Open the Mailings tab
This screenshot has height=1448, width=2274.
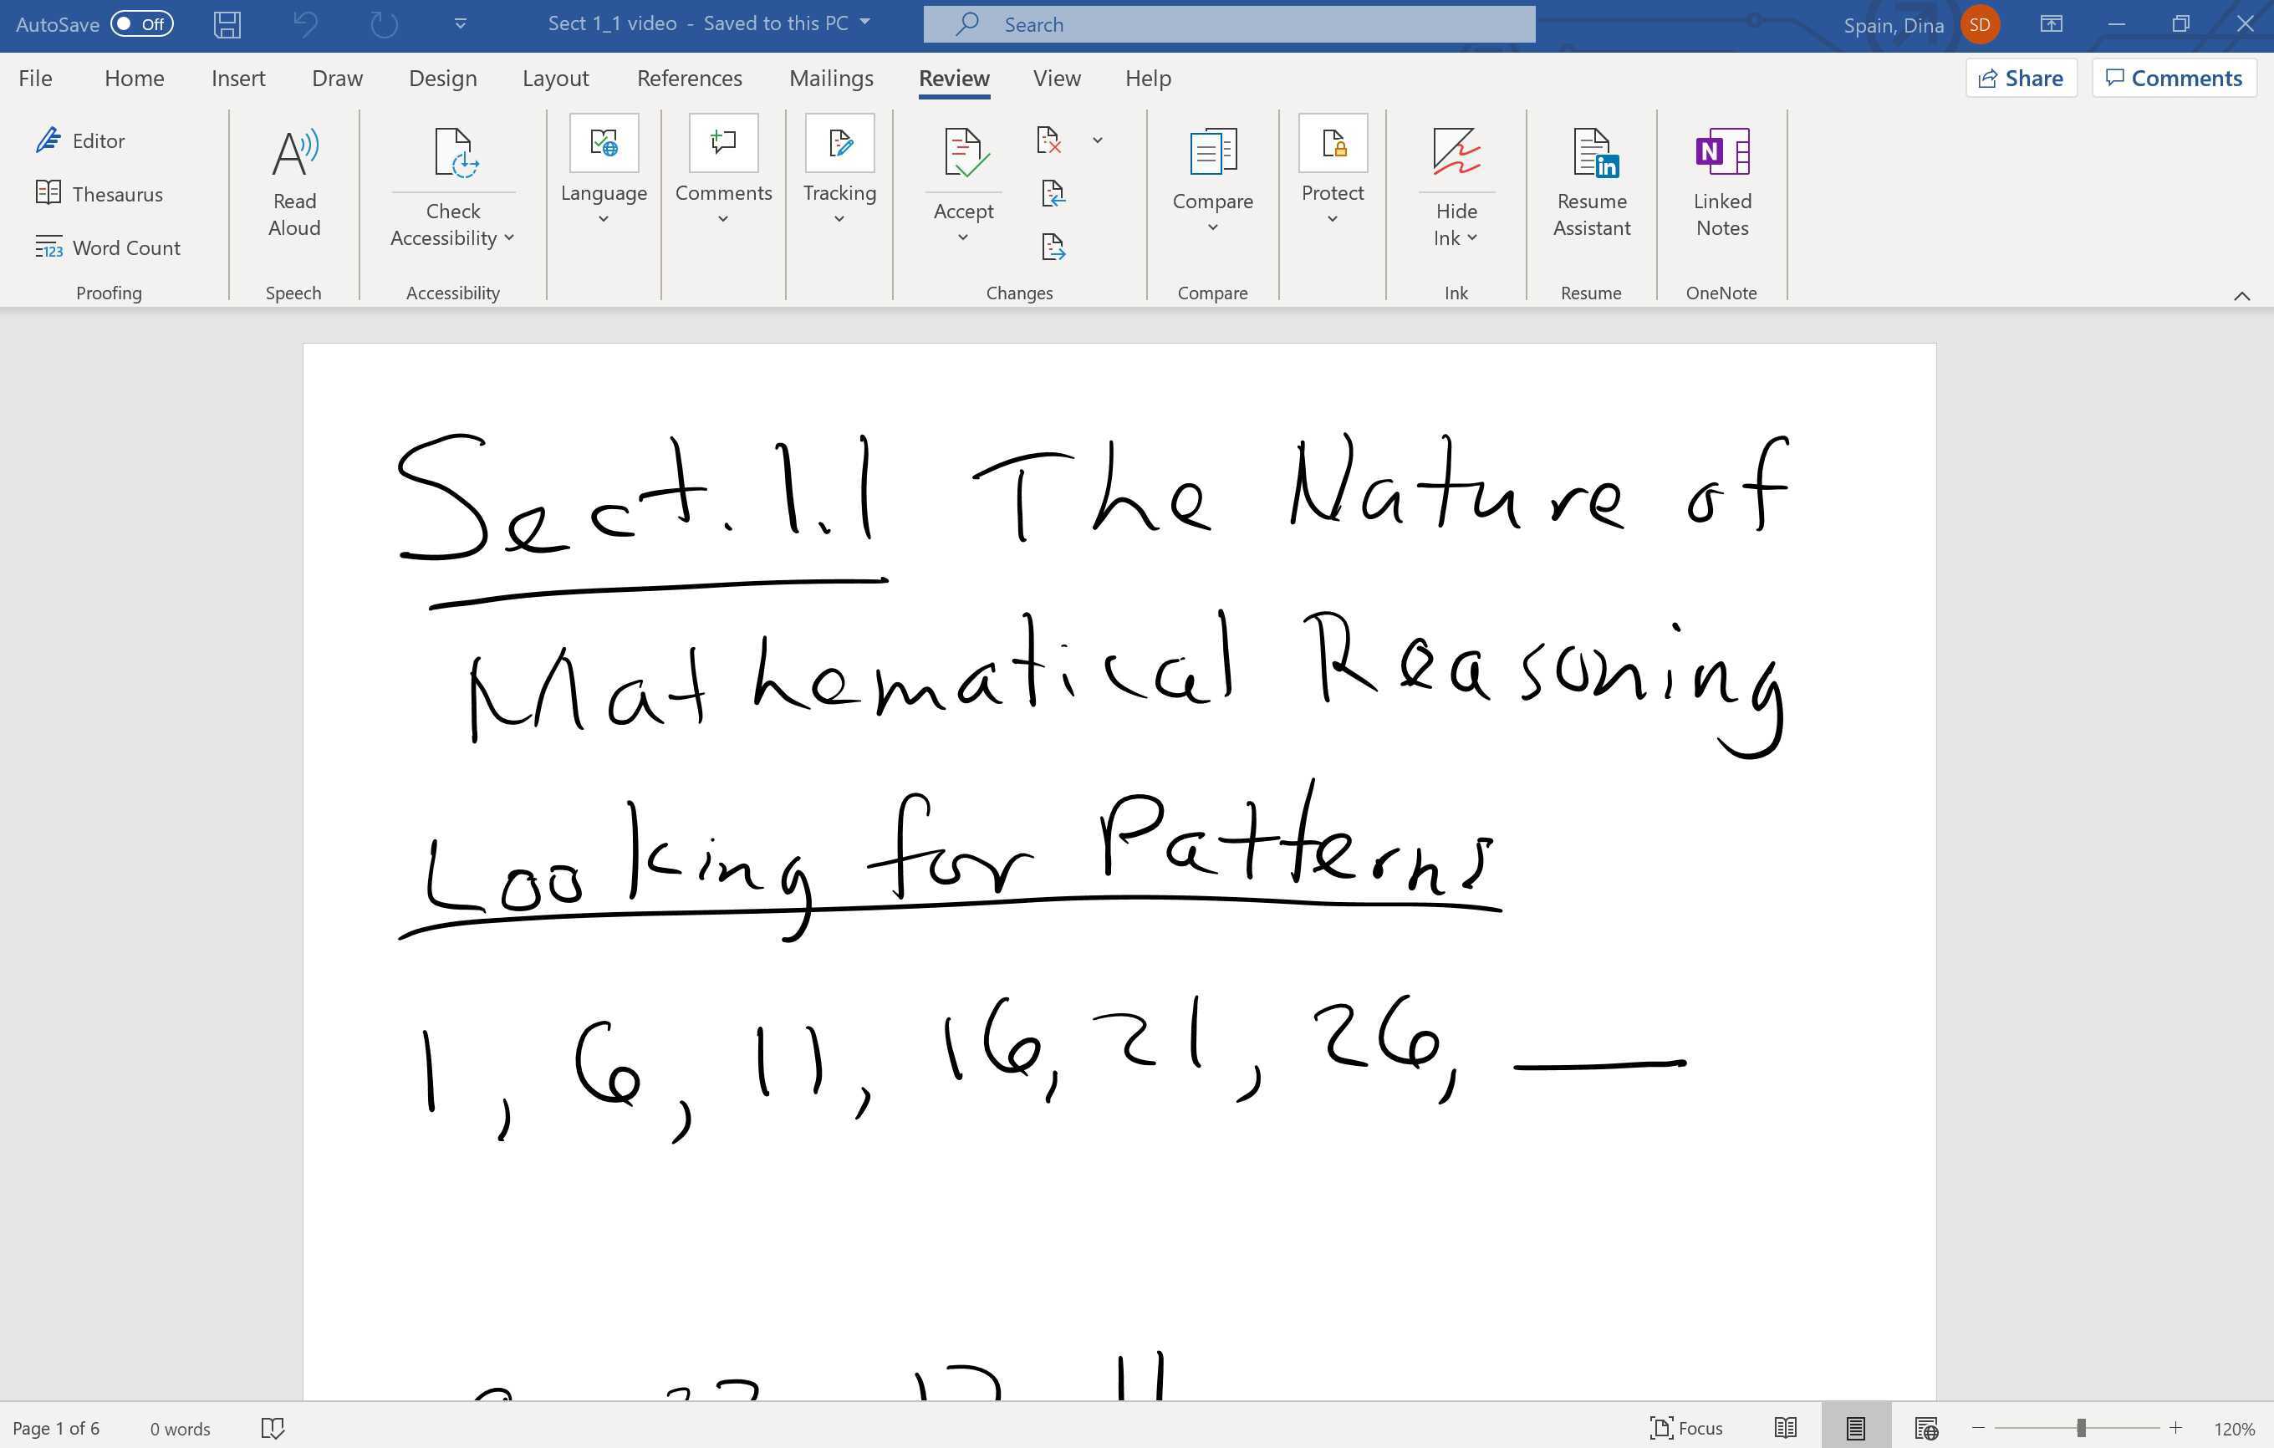point(830,78)
